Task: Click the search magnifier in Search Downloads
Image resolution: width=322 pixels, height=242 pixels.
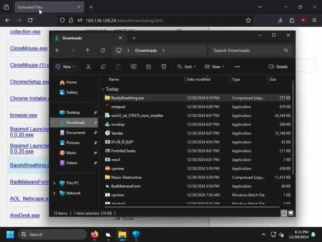Action: coord(286,50)
